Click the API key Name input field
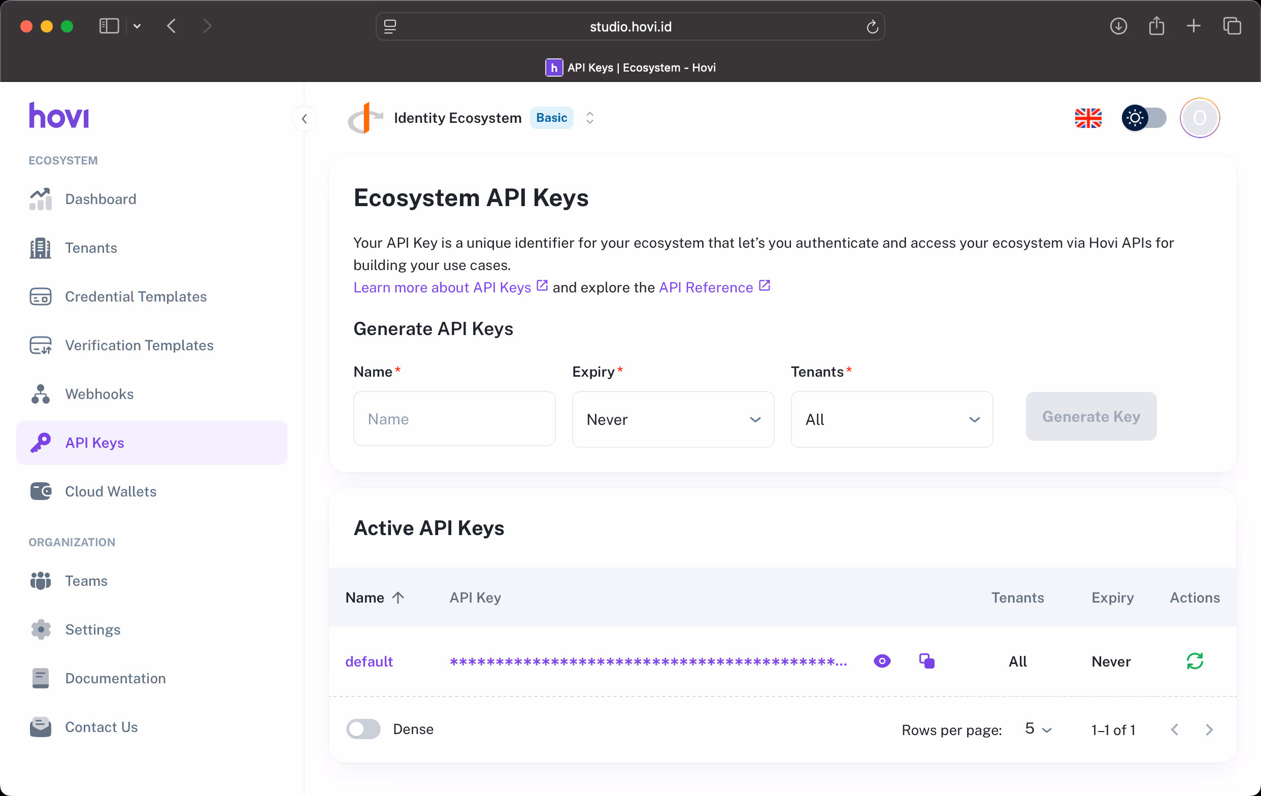 click(454, 419)
